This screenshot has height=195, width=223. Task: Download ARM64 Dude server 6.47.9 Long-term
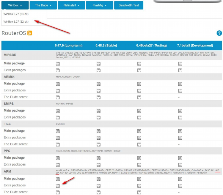click(58, 97)
